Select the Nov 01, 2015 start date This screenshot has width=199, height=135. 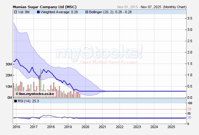point(128,7)
